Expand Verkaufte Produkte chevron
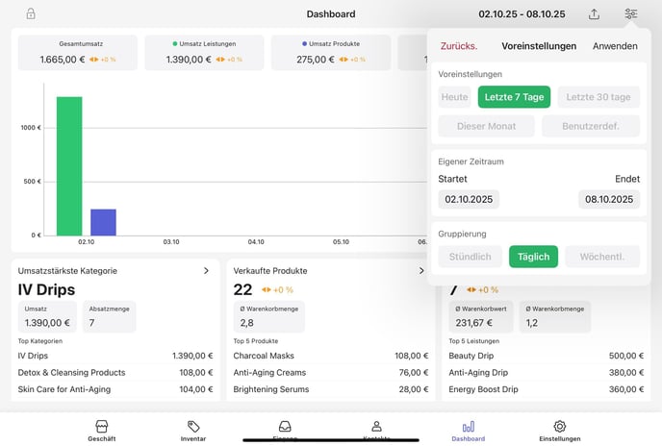 pos(420,271)
